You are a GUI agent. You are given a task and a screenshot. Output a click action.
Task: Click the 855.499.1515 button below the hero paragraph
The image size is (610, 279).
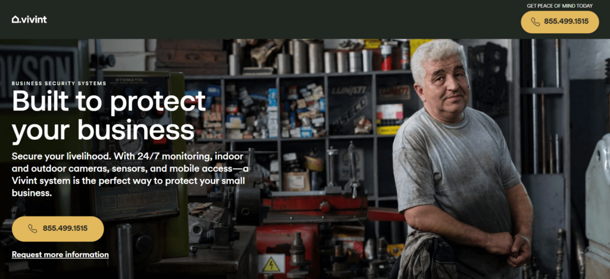point(58,229)
